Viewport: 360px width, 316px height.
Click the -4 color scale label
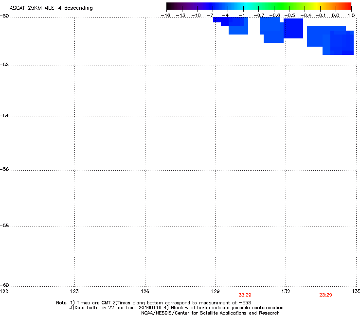coord(225,16)
